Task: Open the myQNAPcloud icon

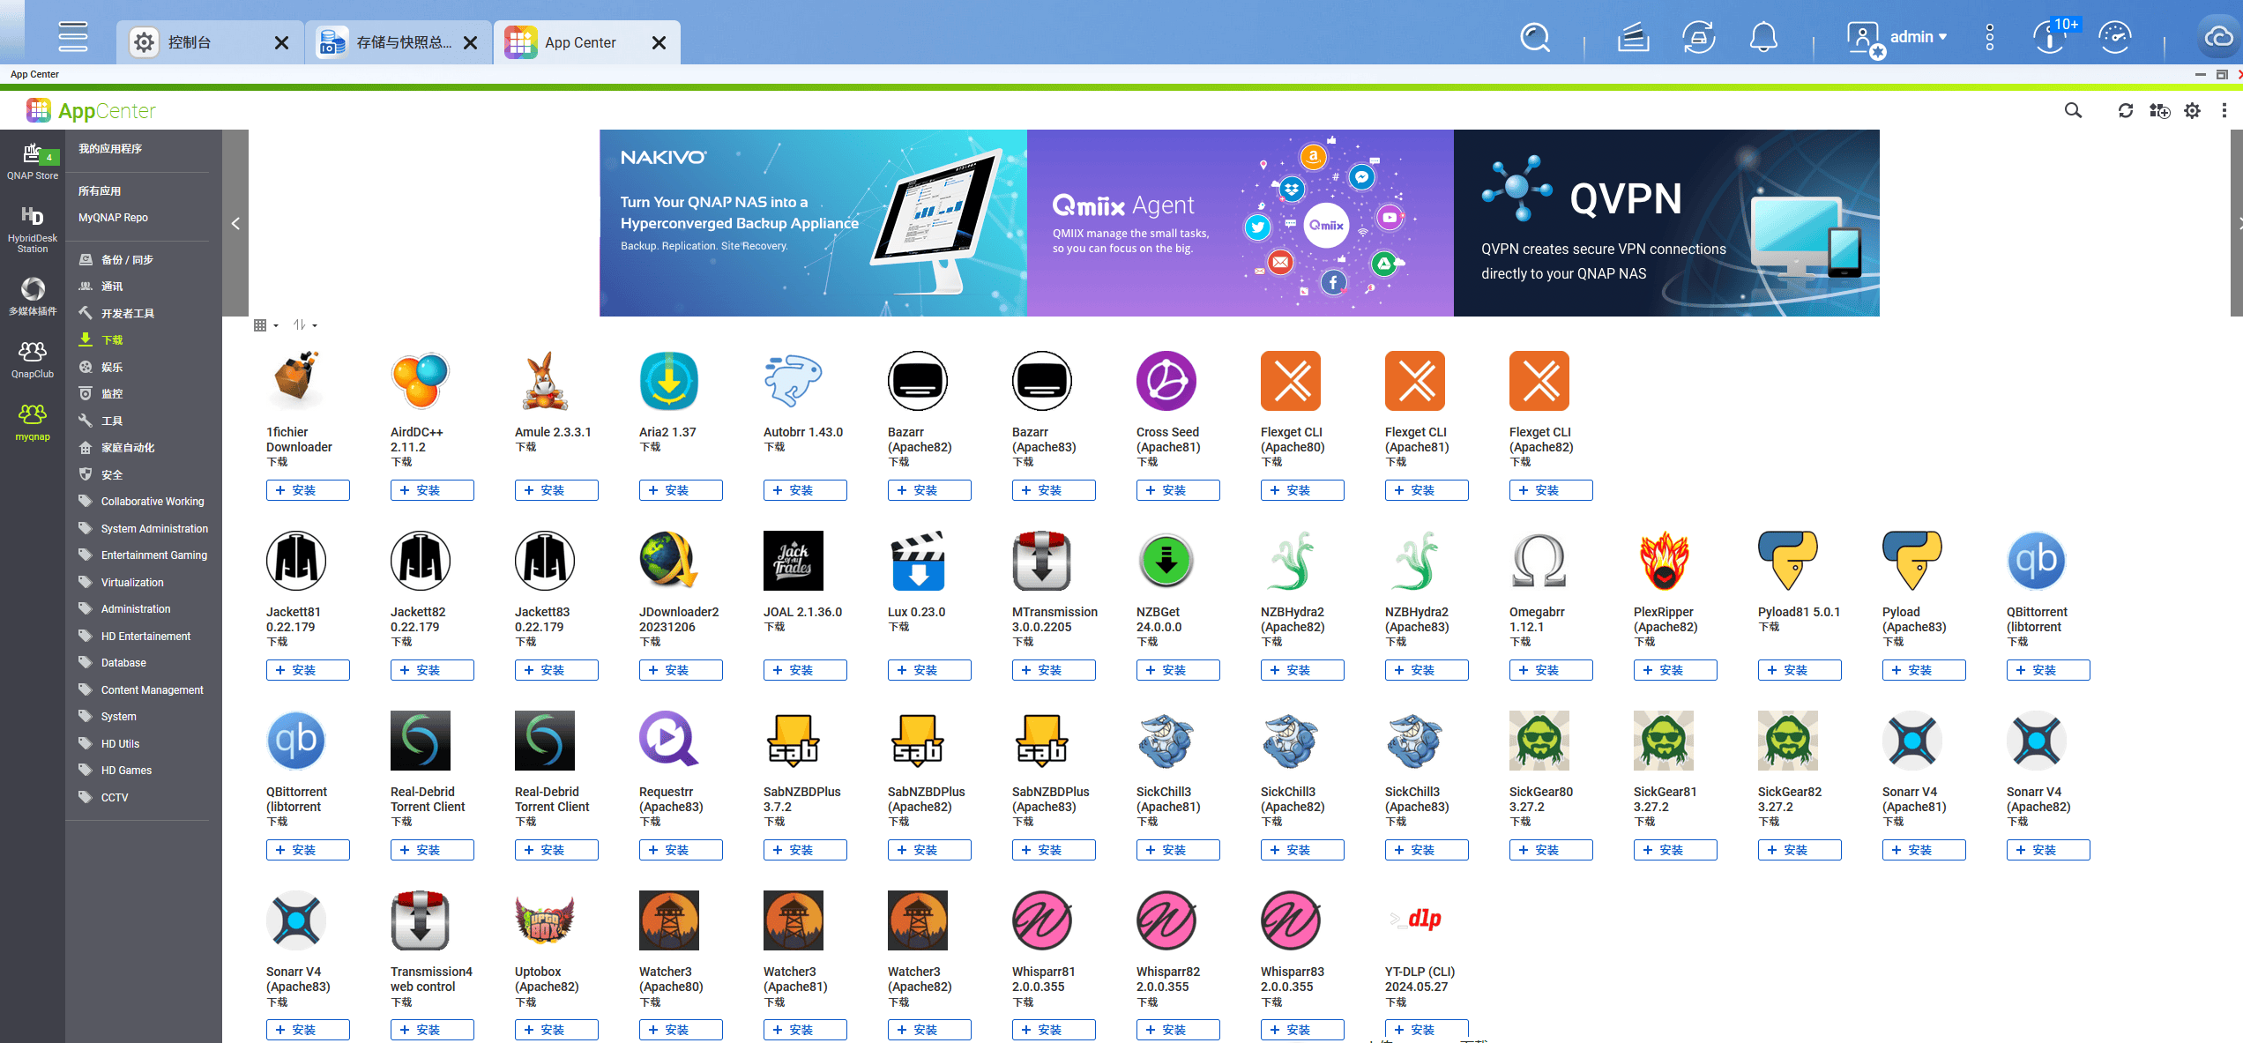Action: coord(2219,37)
